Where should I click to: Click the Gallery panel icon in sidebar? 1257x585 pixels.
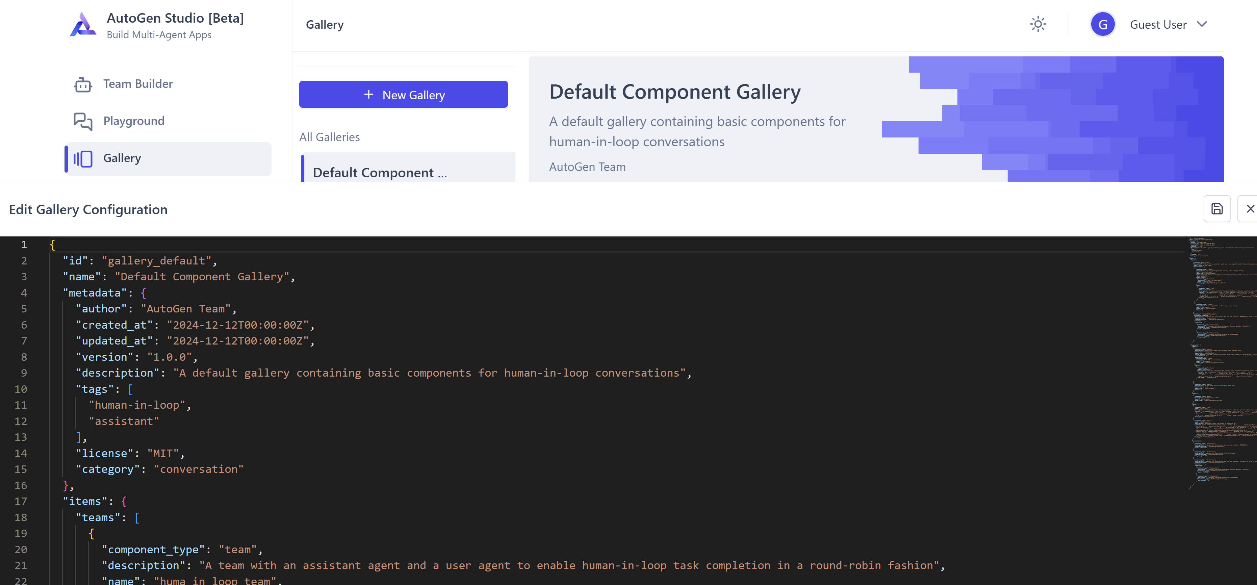[x=83, y=158]
